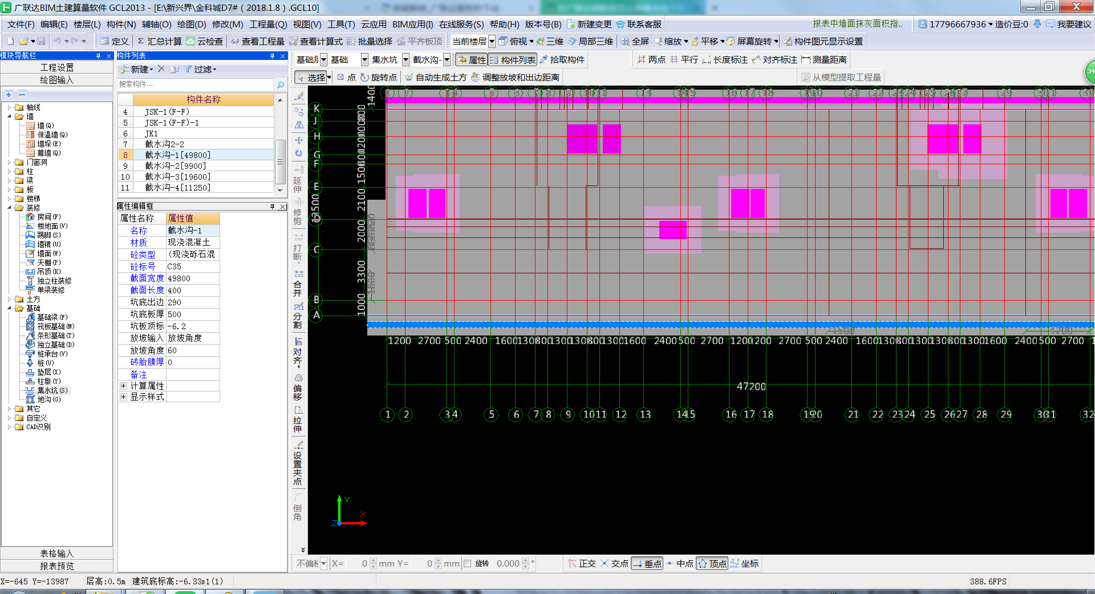This screenshot has width=1095, height=594.
Task: Open 查看计算式 formula viewer
Action: [316, 41]
